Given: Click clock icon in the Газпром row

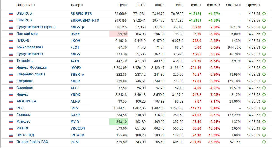Looking at the screenshot, I should pos(264,115).
